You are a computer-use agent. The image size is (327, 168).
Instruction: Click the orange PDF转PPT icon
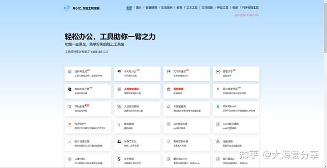pos(69,124)
